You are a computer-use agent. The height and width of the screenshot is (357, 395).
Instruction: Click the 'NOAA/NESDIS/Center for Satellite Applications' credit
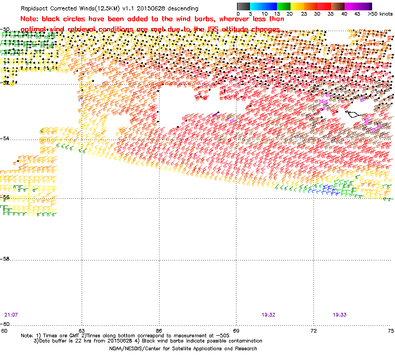coord(183,349)
